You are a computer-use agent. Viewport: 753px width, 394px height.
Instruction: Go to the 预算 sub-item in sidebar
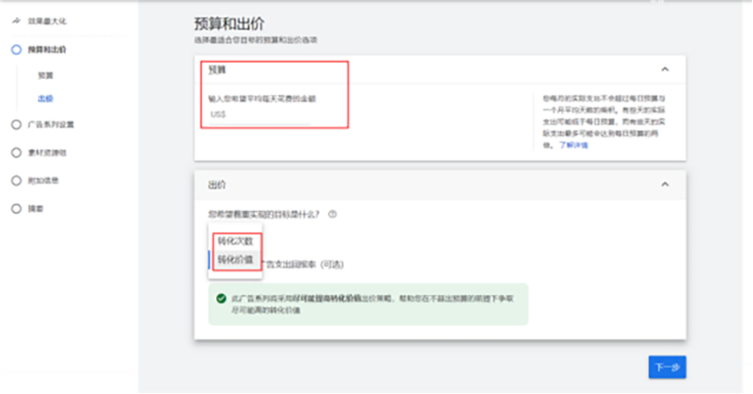pos(45,76)
